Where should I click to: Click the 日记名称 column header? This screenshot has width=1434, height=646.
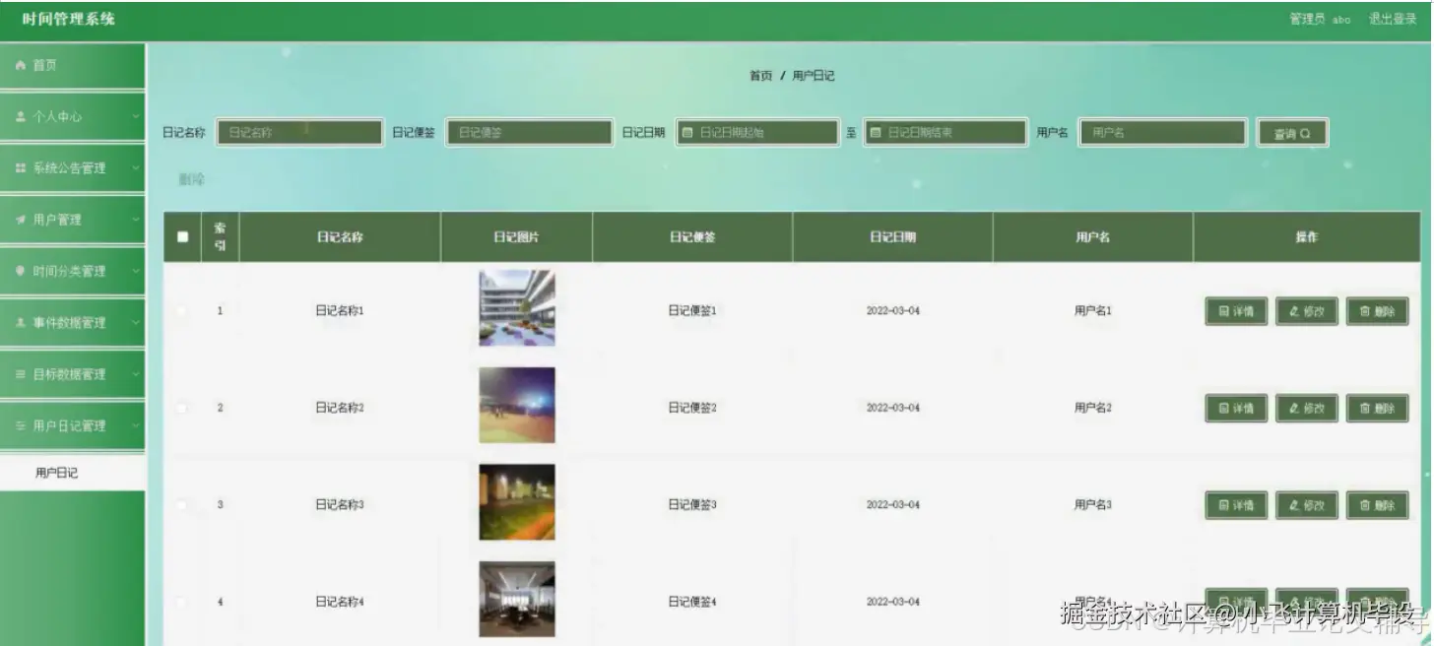(x=340, y=237)
